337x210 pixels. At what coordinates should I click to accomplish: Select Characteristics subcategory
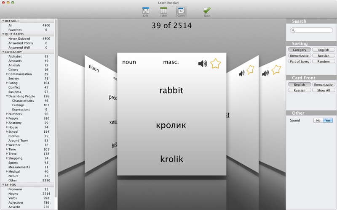pos(27,100)
